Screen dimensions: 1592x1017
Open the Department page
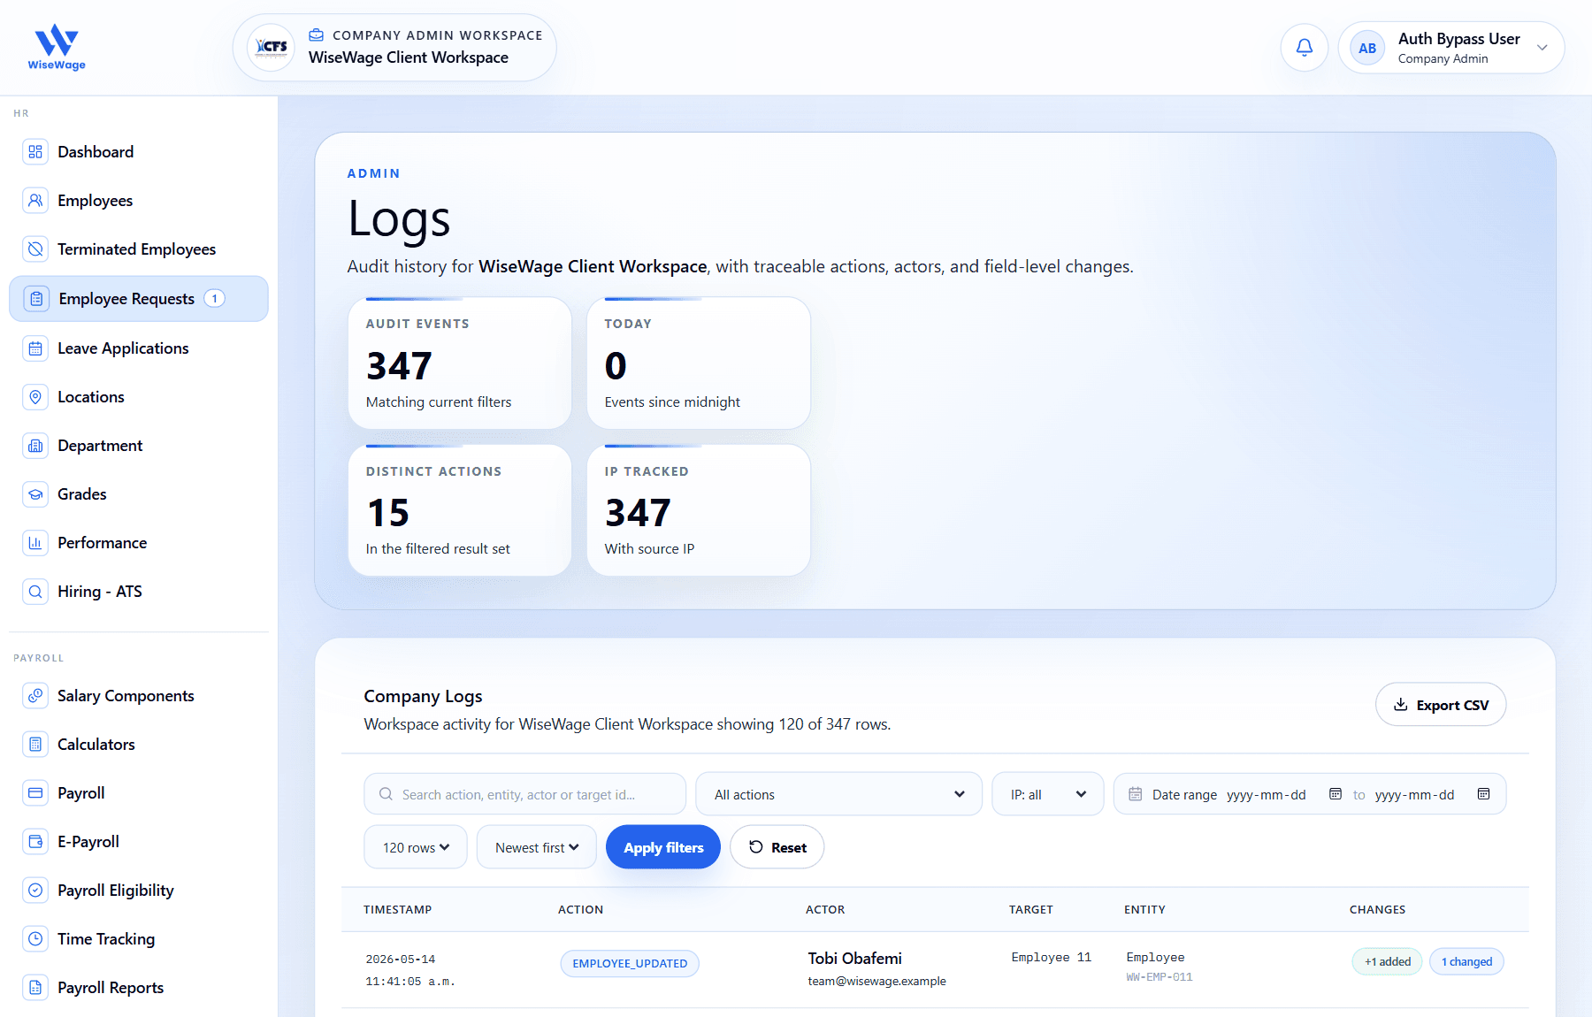point(139,446)
